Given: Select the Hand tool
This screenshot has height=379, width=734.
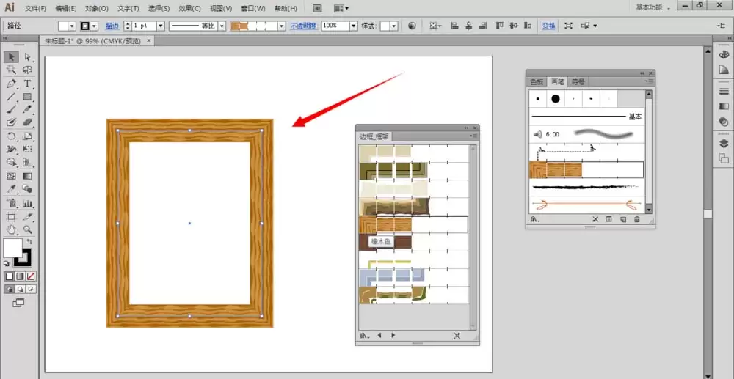Looking at the screenshot, I should 11,229.
